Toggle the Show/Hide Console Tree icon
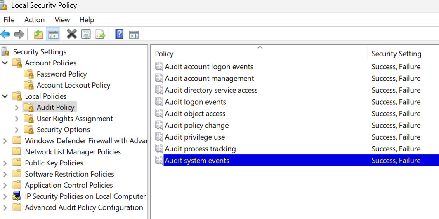 click(53, 35)
